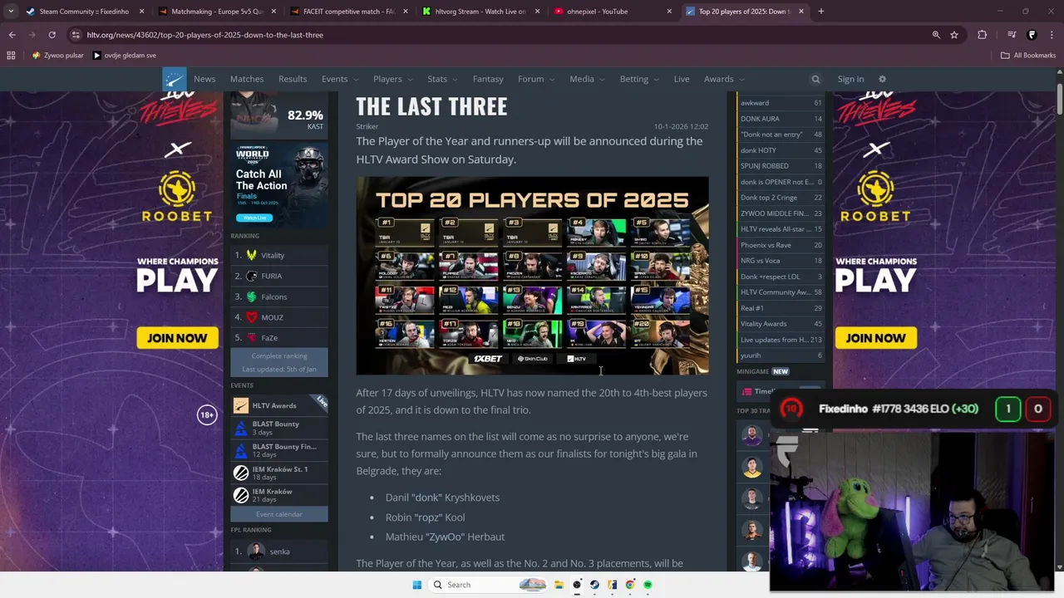The image size is (1064, 598).
Task: Click the browser address bar URL
Action: 204,35
